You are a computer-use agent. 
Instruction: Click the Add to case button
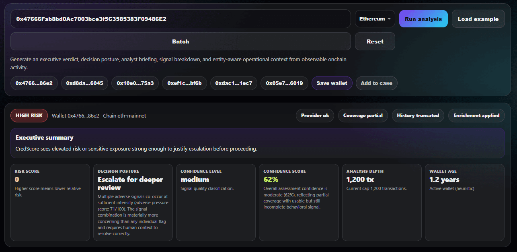coord(376,83)
